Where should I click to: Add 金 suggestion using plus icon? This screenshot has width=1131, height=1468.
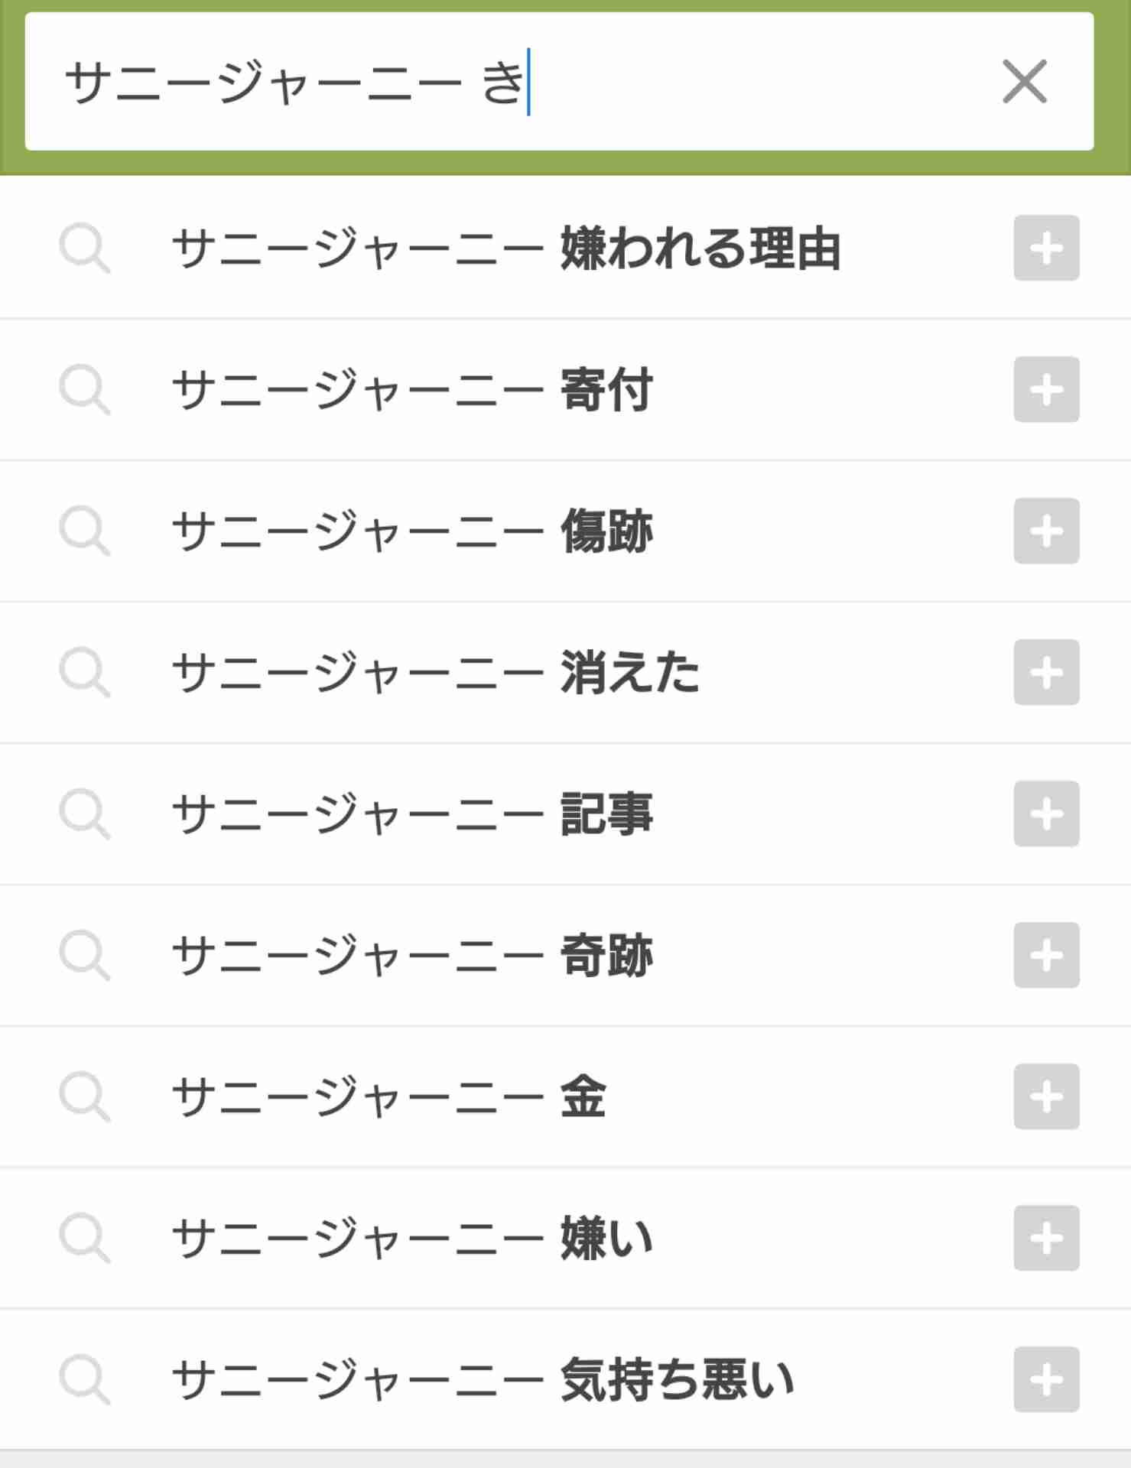pyautogui.click(x=1046, y=1096)
